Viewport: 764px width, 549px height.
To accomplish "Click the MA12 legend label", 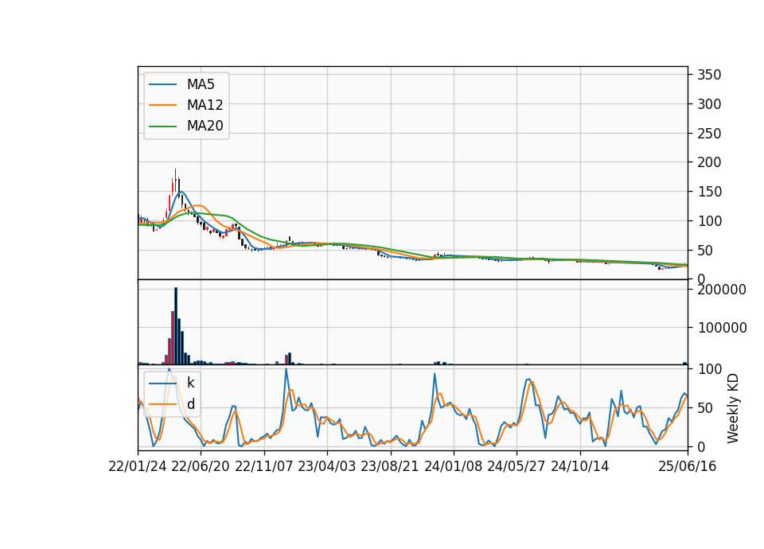I will click(205, 105).
